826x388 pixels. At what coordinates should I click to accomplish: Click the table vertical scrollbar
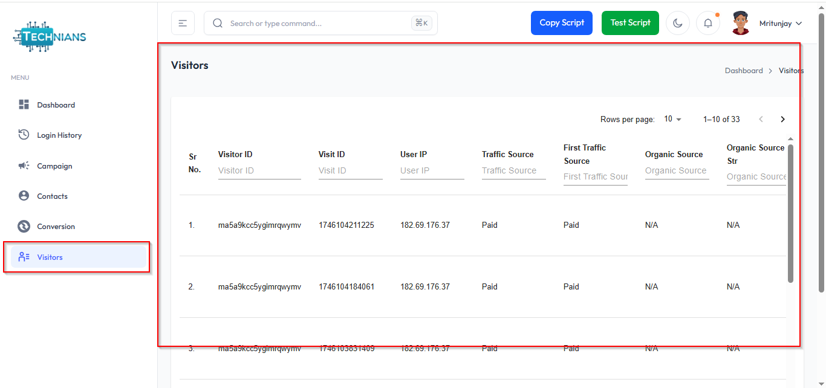pyautogui.click(x=790, y=212)
